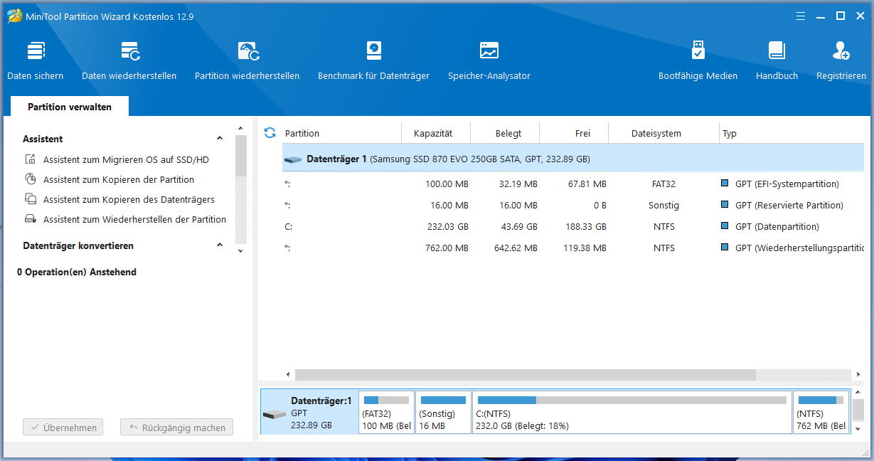Sort by the Partition column header

point(302,133)
